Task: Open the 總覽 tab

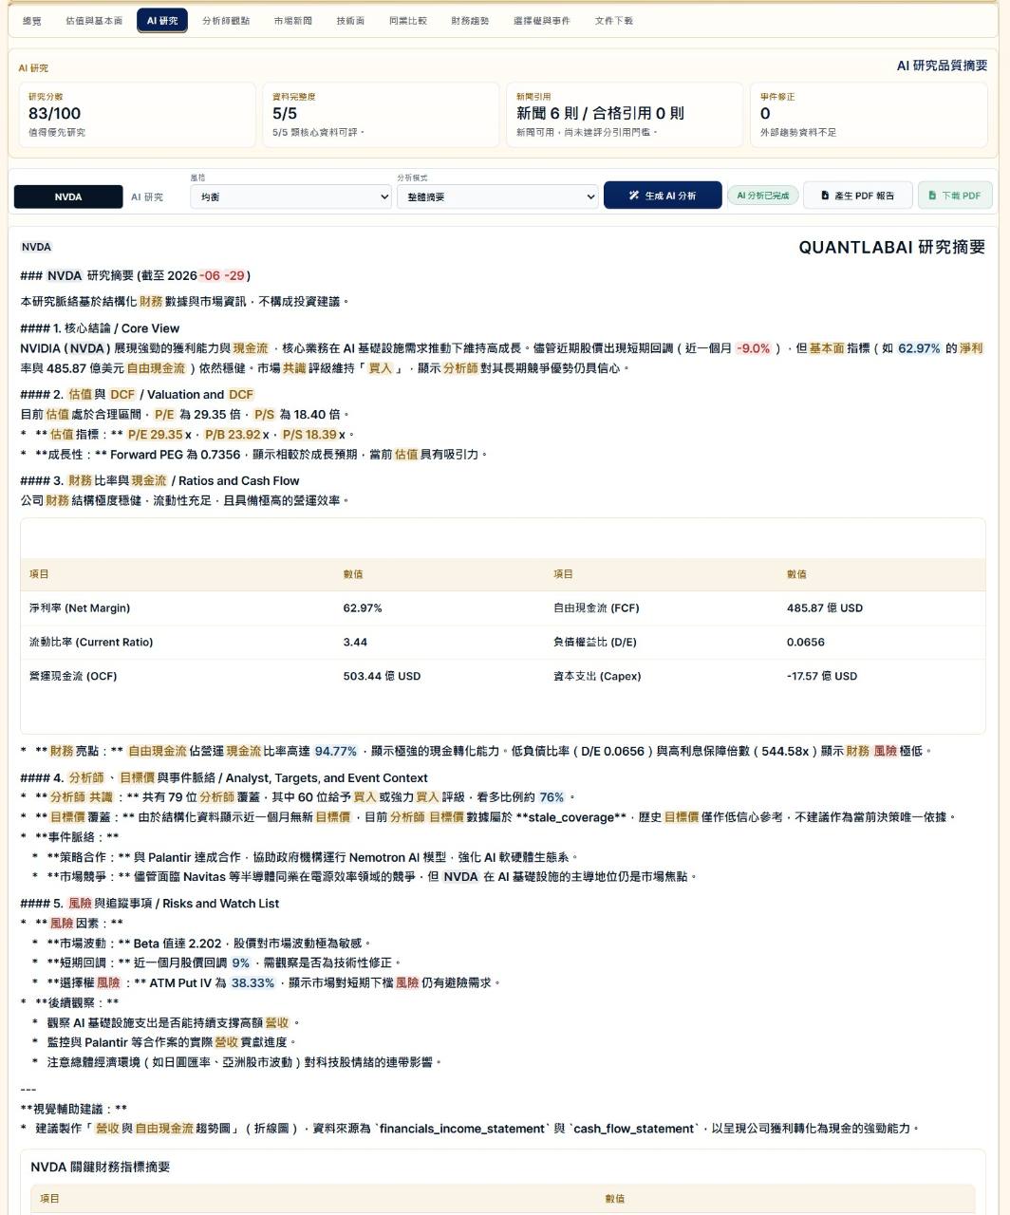Action: 32,20
